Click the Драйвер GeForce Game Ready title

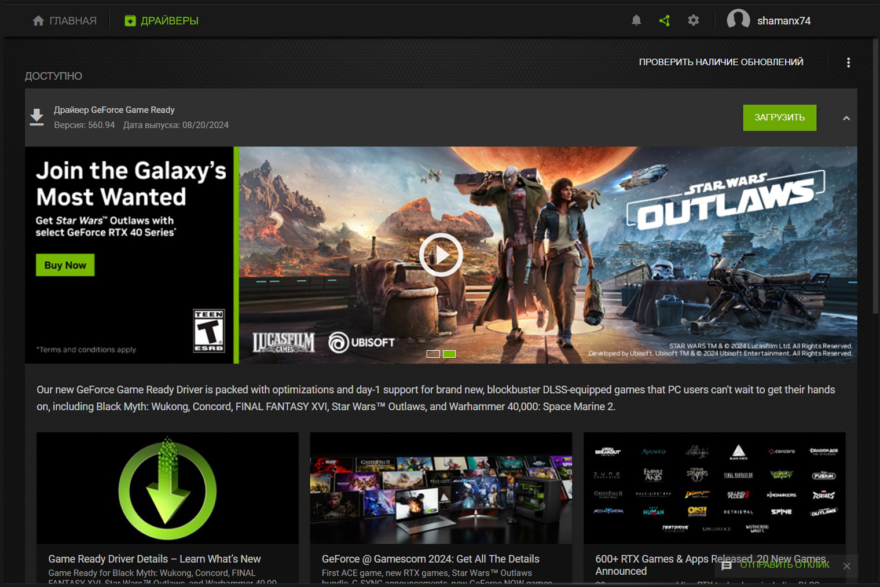click(x=114, y=110)
